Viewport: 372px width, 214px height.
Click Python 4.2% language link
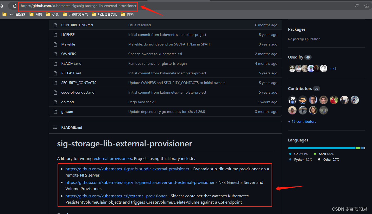[x=301, y=160]
